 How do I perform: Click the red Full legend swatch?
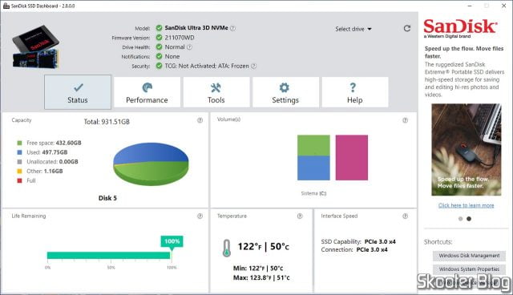(x=19, y=180)
